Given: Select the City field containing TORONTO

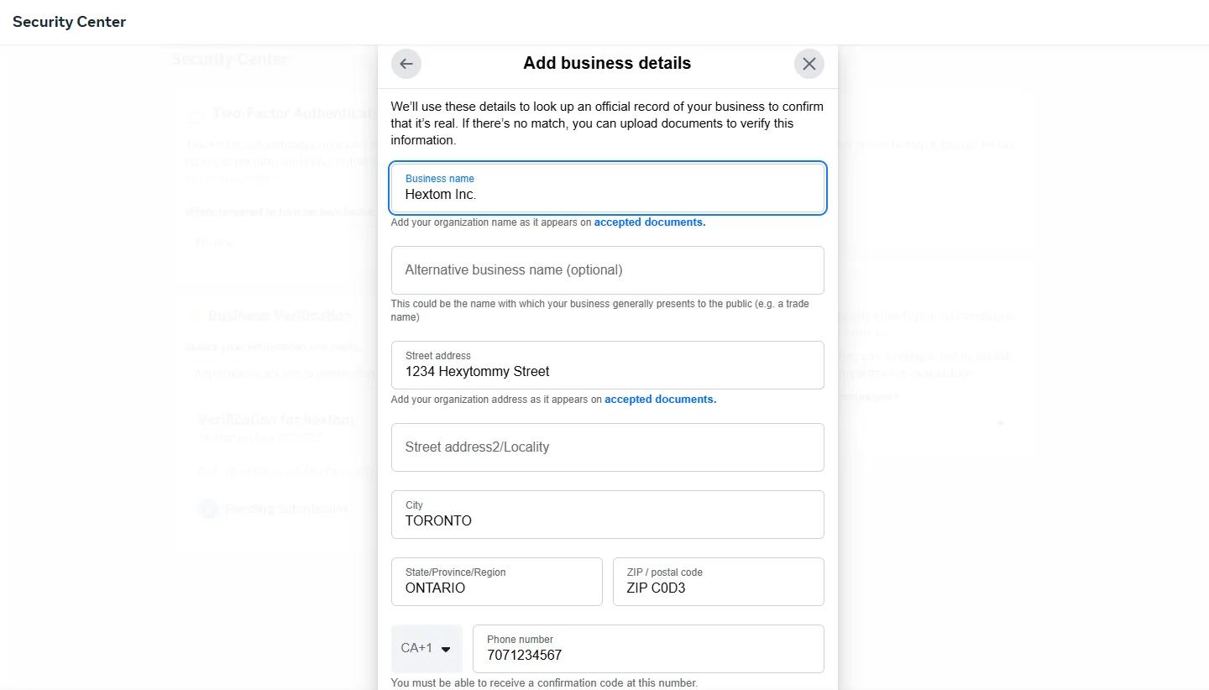Looking at the screenshot, I should click(x=608, y=515).
